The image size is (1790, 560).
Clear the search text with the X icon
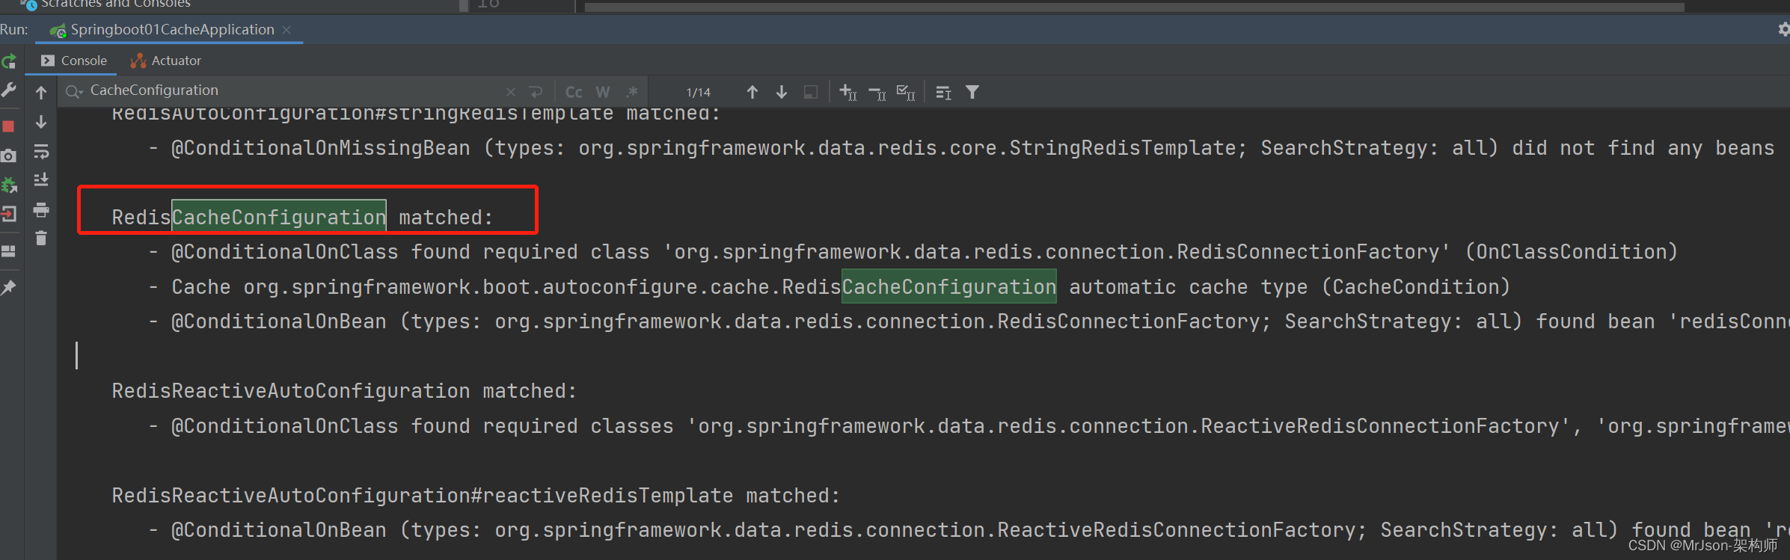click(x=510, y=92)
